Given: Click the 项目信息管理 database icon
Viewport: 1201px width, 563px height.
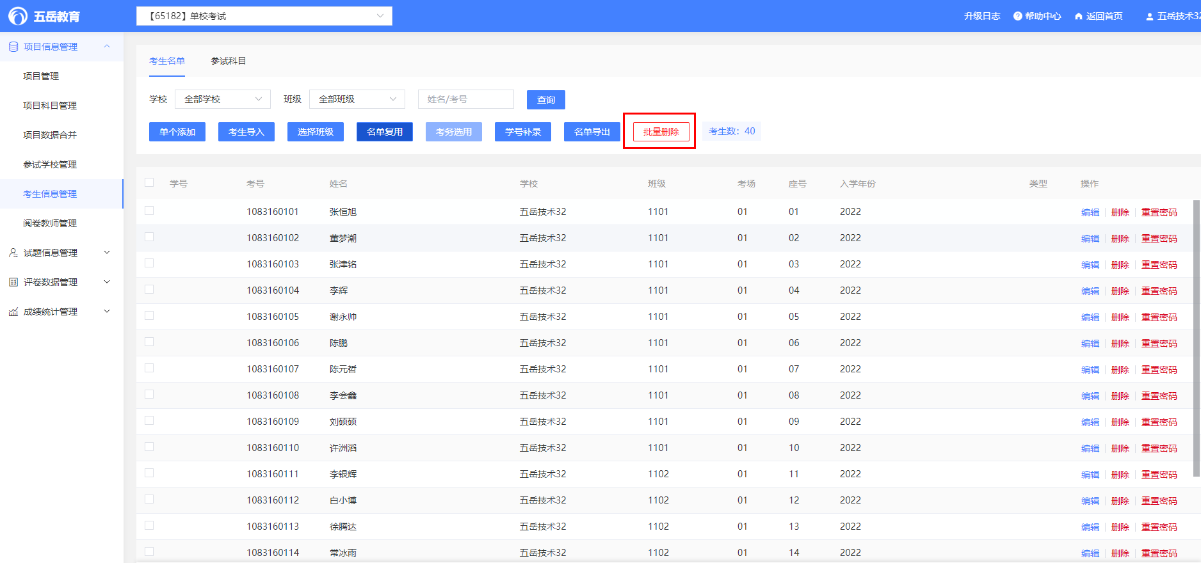Looking at the screenshot, I should 13,47.
